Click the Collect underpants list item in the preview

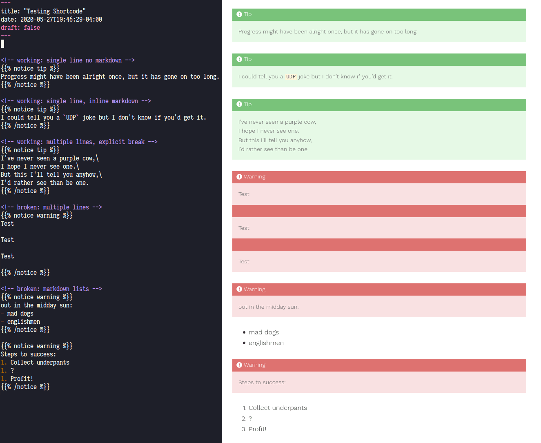(x=278, y=407)
